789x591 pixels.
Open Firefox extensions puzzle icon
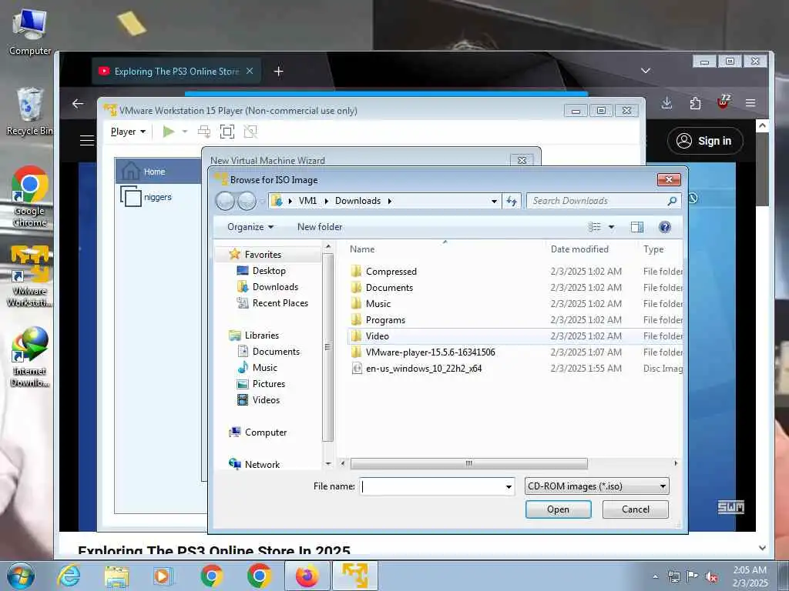click(695, 103)
